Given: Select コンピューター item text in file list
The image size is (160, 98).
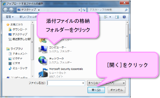Looking at the screenshot, I should tap(58, 47).
